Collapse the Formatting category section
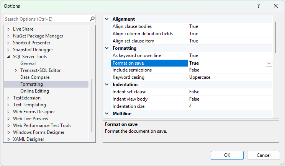The width and height of the screenshot is (285, 166). click(x=106, y=49)
